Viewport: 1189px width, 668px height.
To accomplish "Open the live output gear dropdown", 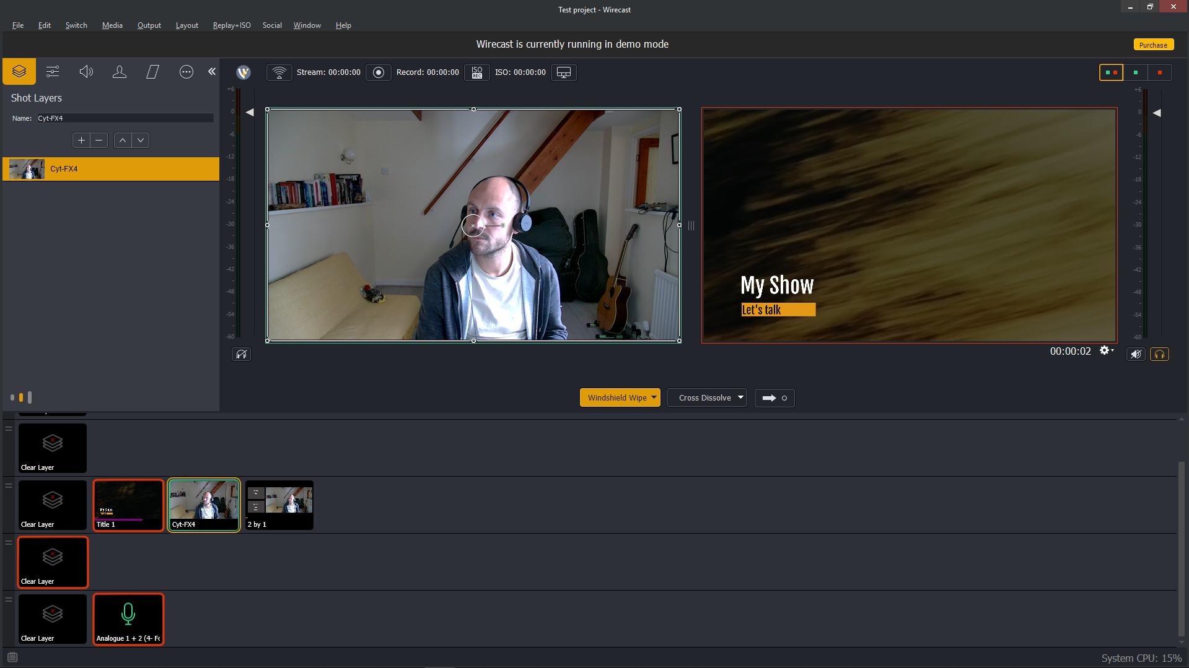I will pos(1107,350).
